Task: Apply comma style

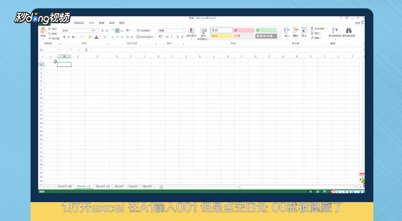Action: point(171,37)
